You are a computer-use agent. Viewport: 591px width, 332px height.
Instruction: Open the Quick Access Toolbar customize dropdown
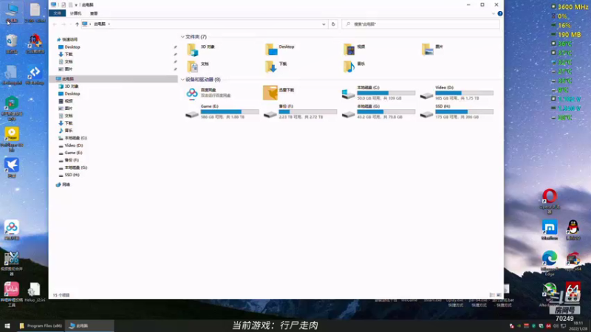(76, 5)
